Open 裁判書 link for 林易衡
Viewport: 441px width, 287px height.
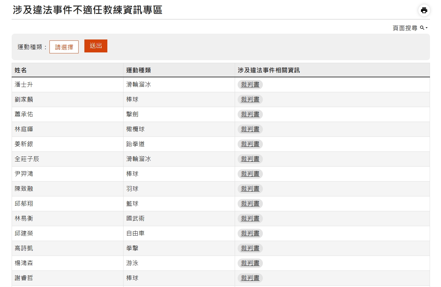250,218
